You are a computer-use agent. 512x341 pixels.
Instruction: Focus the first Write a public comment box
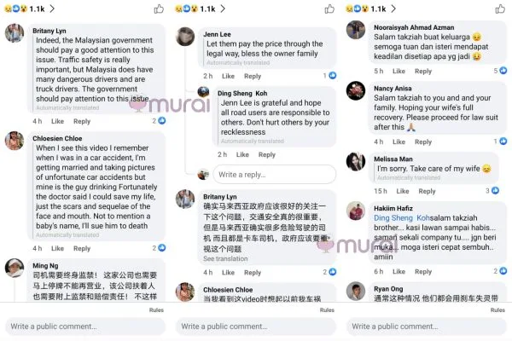[85, 327]
